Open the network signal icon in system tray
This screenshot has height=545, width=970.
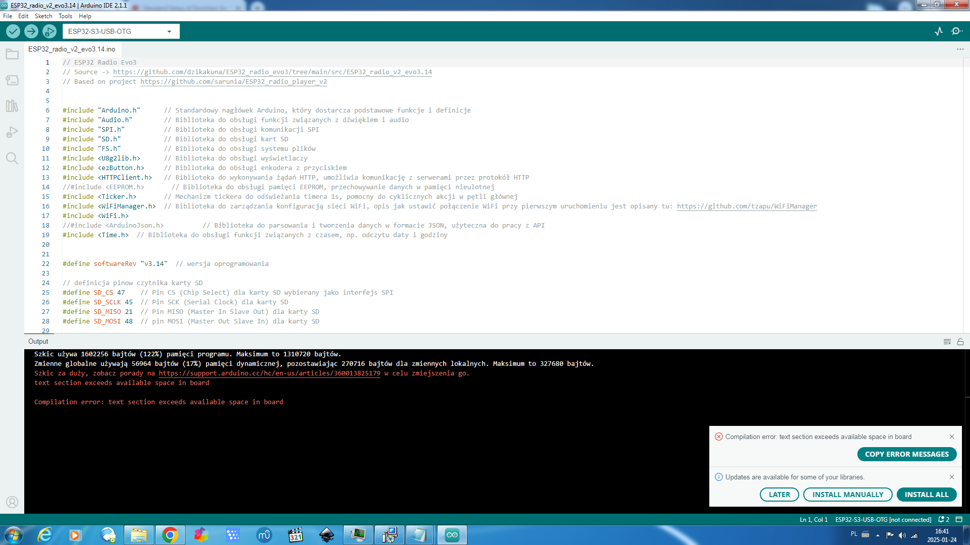click(914, 535)
